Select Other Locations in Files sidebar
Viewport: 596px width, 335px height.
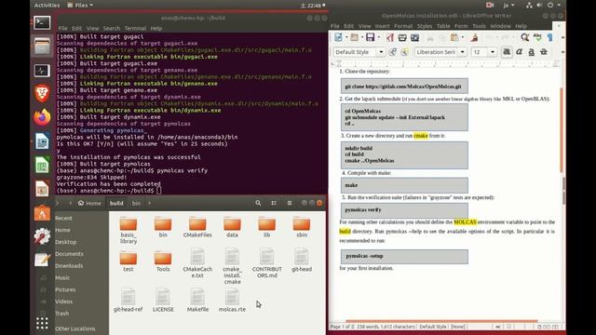(74, 328)
